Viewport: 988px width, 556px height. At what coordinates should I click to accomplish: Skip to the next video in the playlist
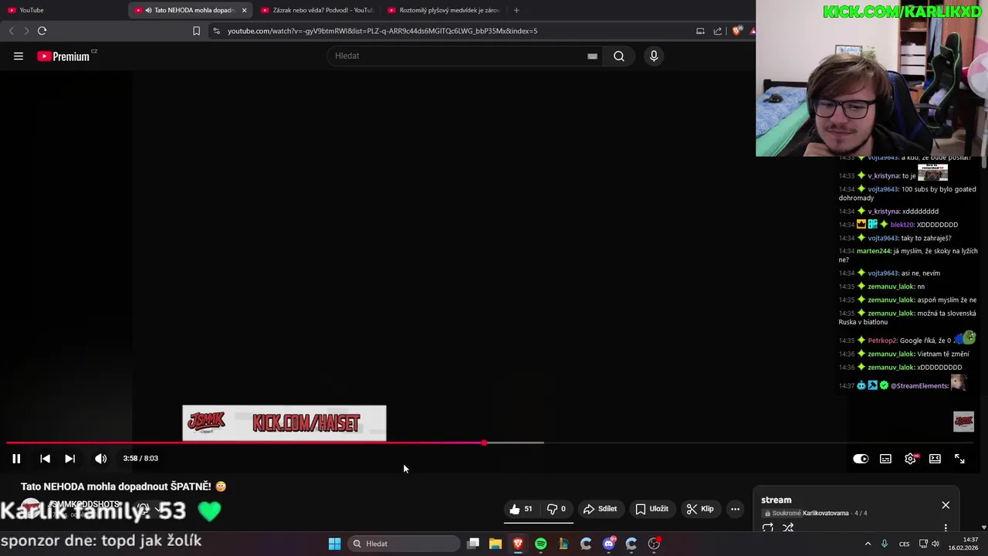pos(69,459)
